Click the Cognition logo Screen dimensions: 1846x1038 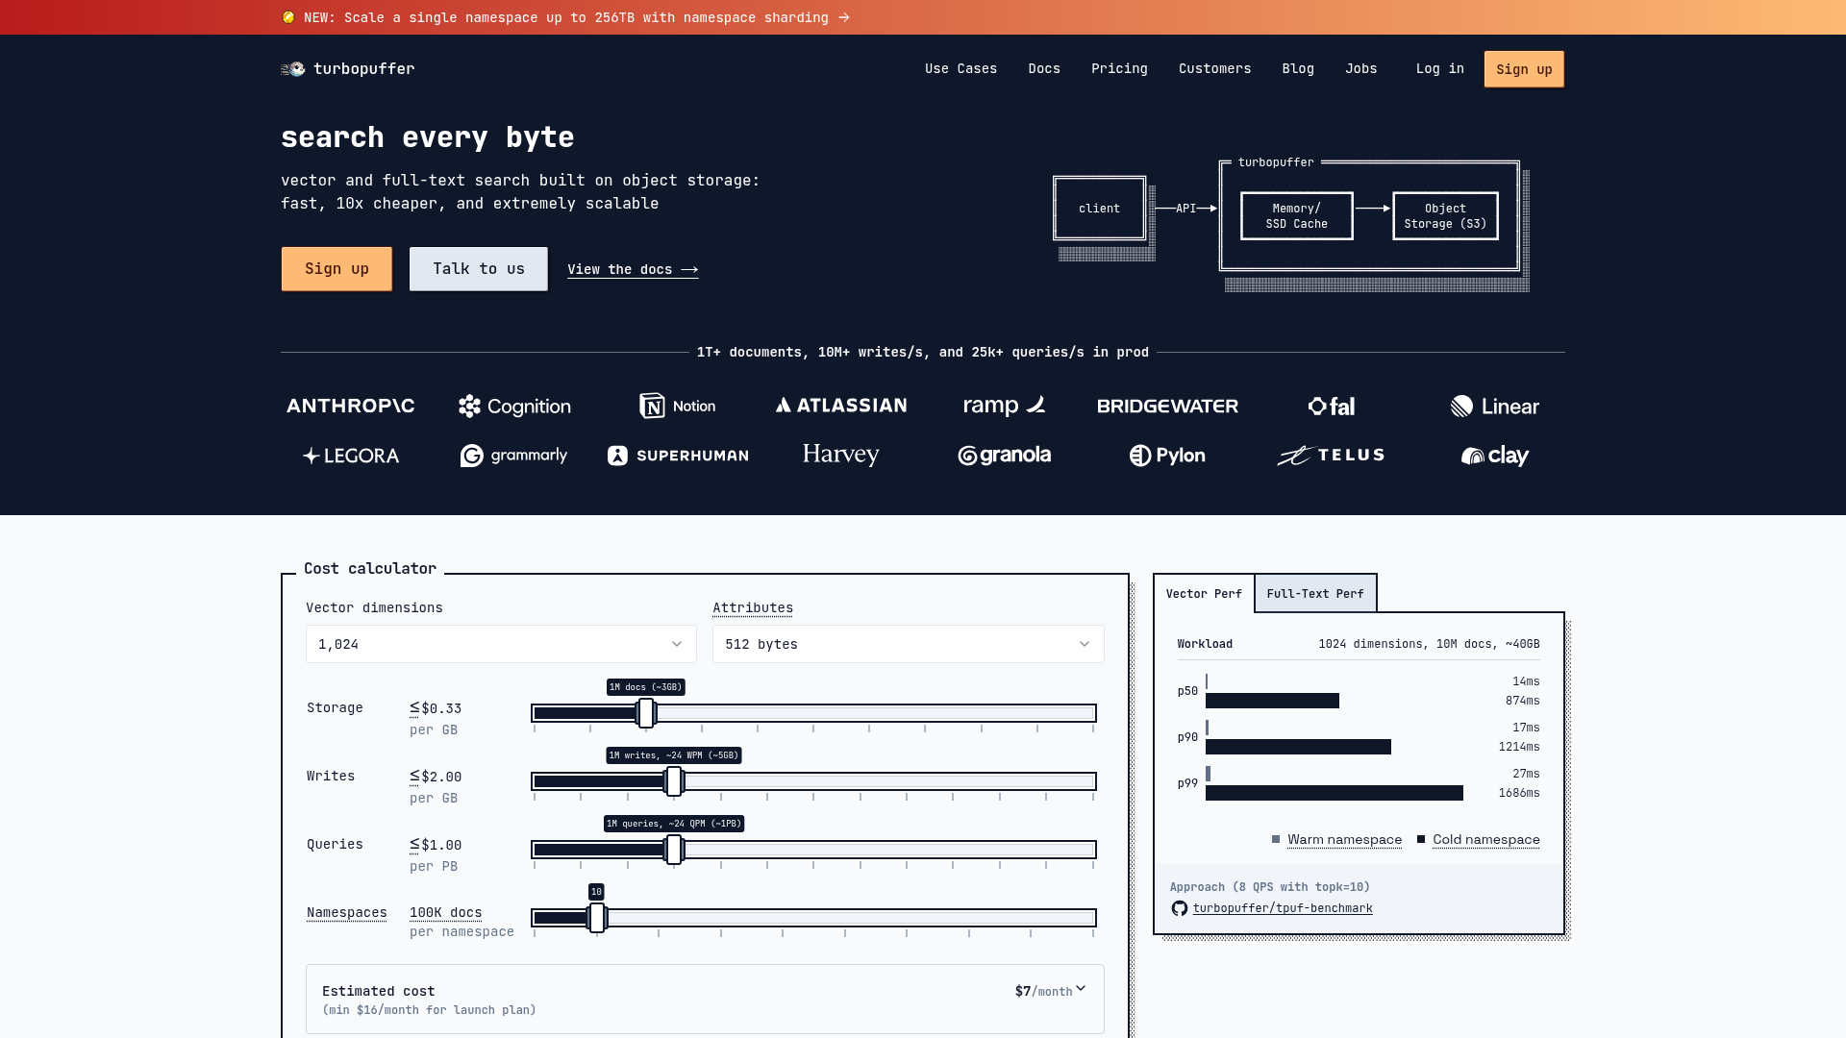[x=514, y=407]
